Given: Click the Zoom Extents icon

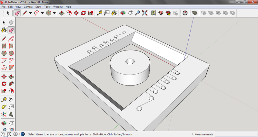Looking at the screenshot, I should click(x=145, y=13).
